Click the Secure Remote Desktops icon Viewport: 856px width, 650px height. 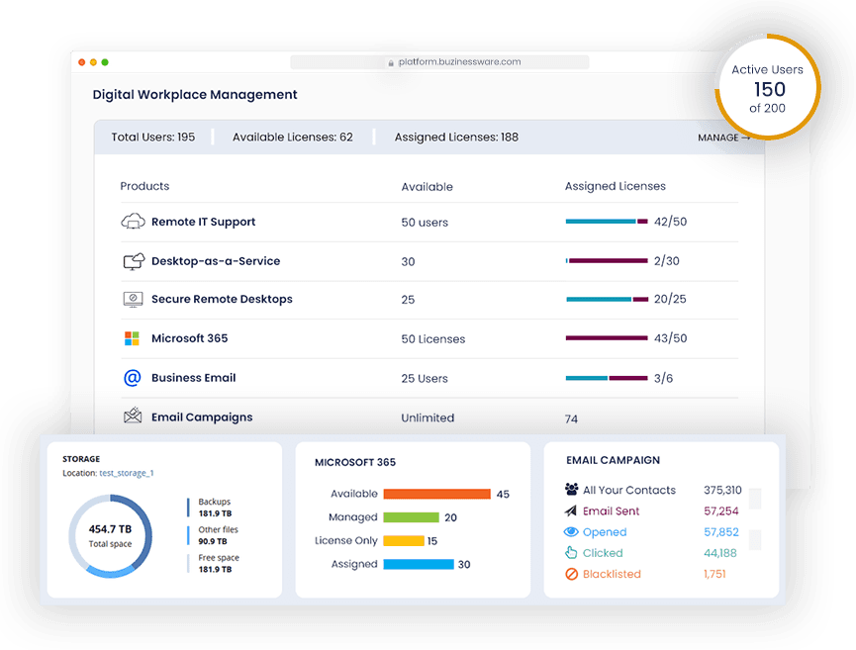[x=133, y=299]
